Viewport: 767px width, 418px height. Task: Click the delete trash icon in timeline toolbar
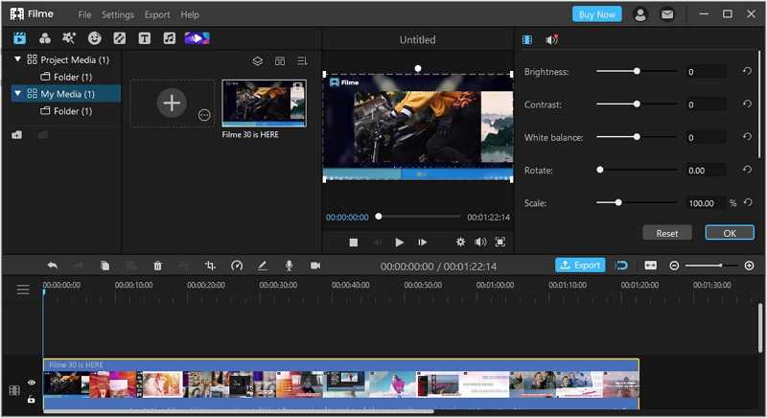pyautogui.click(x=157, y=266)
